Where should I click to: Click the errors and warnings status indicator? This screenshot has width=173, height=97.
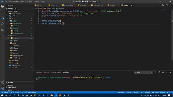pyautogui.click(x=16, y=92)
